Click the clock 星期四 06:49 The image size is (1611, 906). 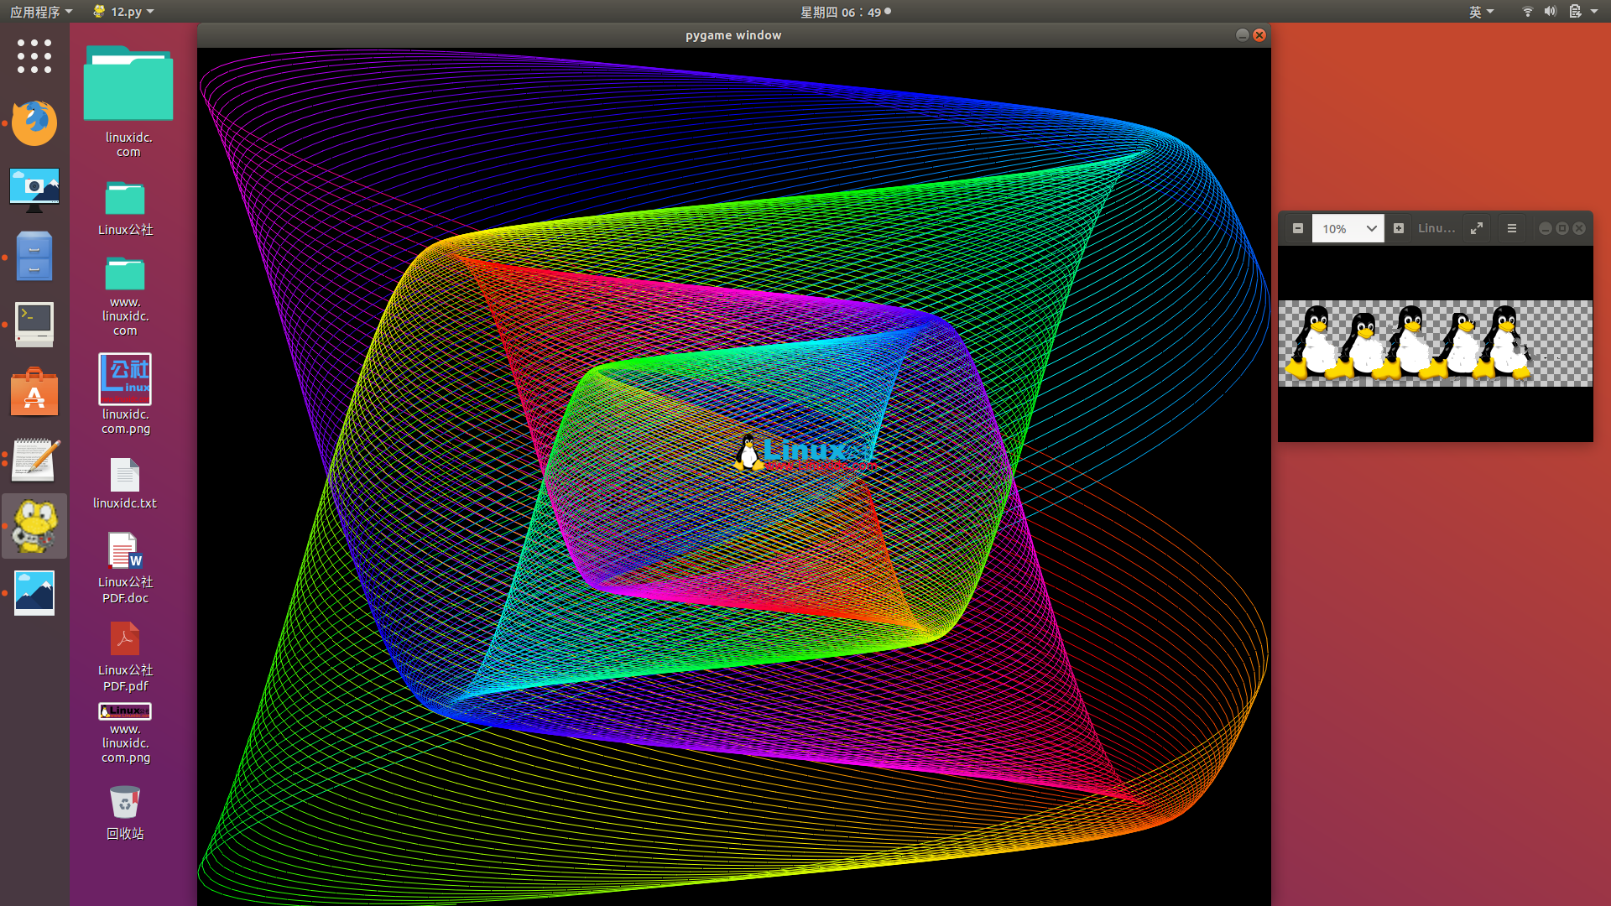click(x=841, y=12)
